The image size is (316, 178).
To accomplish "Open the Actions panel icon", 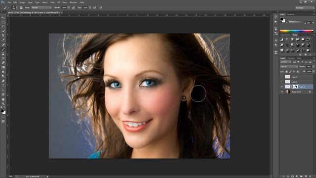I will click(x=276, y=22).
